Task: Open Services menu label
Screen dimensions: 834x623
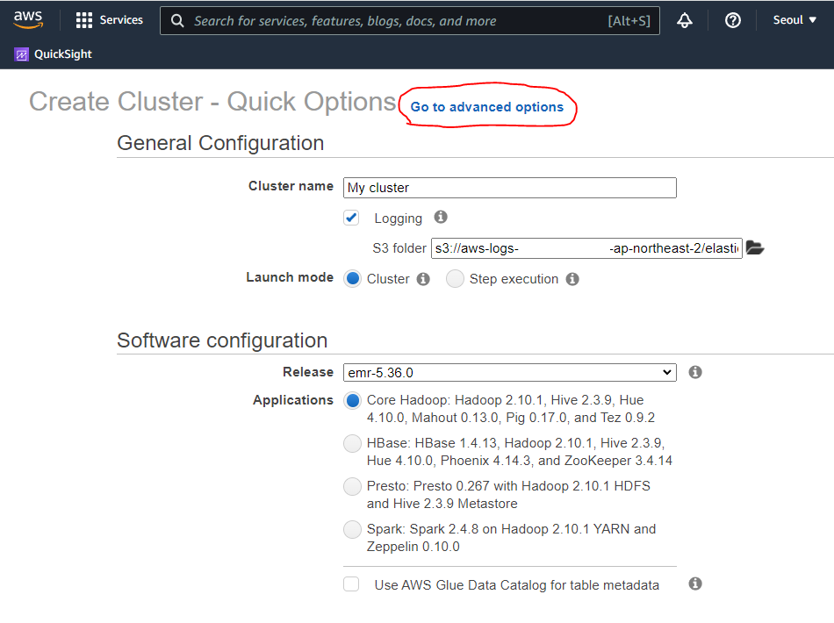Action: (121, 20)
